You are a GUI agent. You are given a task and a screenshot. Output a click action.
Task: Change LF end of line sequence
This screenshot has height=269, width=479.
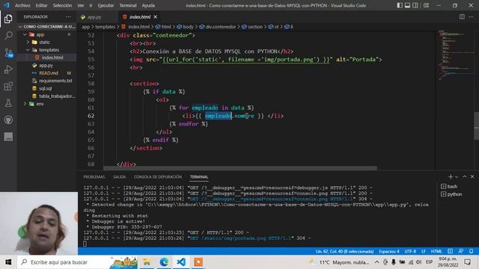pos(424,251)
